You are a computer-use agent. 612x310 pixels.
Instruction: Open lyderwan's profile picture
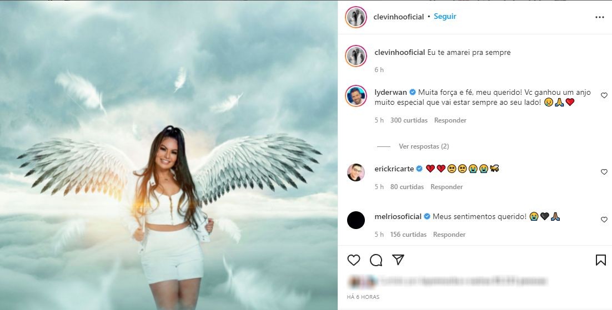tap(355, 95)
